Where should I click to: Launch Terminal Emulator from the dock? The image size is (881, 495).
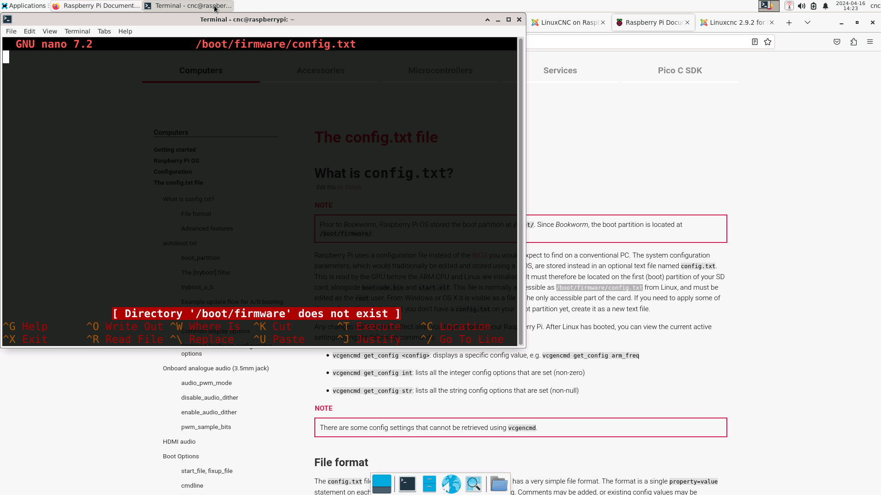point(407,484)
